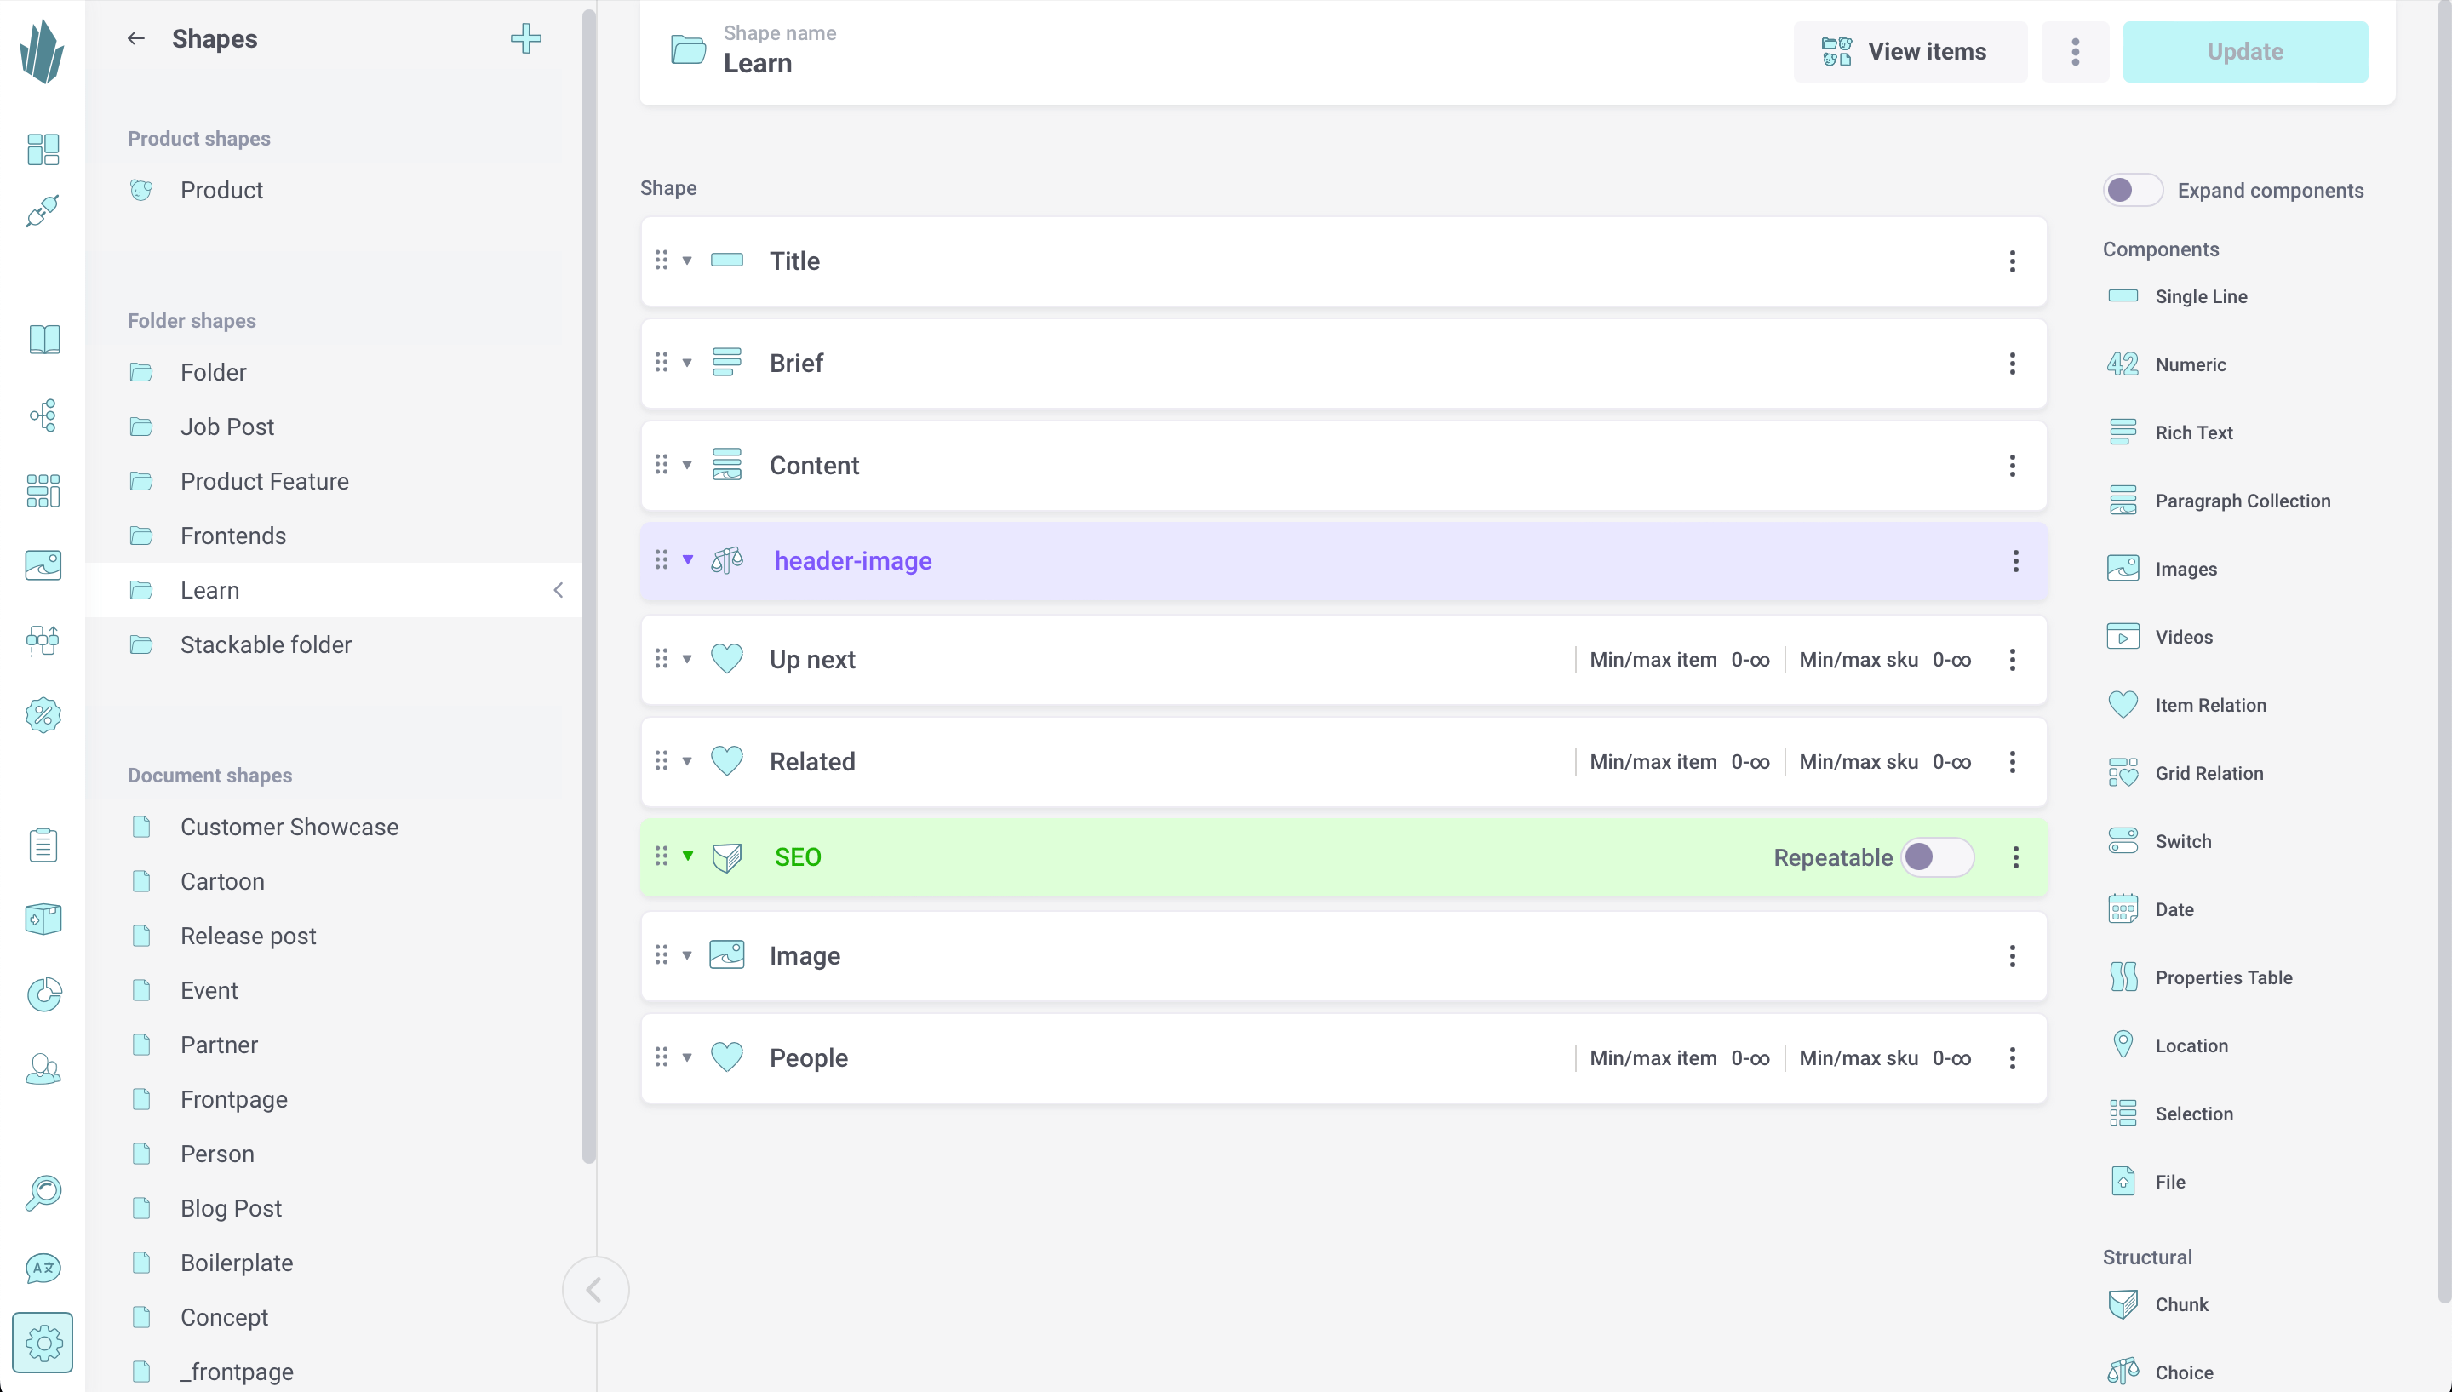Select the Paragraph Collection component icon

pos(2123,500)
